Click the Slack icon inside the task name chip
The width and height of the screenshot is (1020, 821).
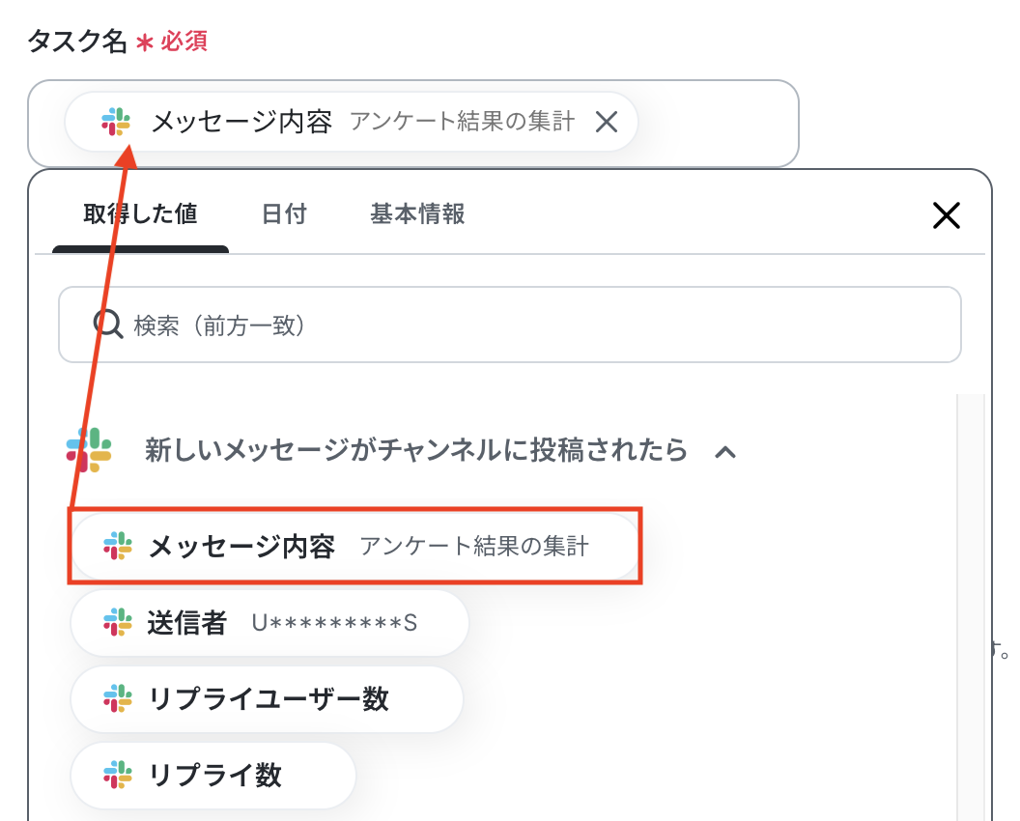116,122
